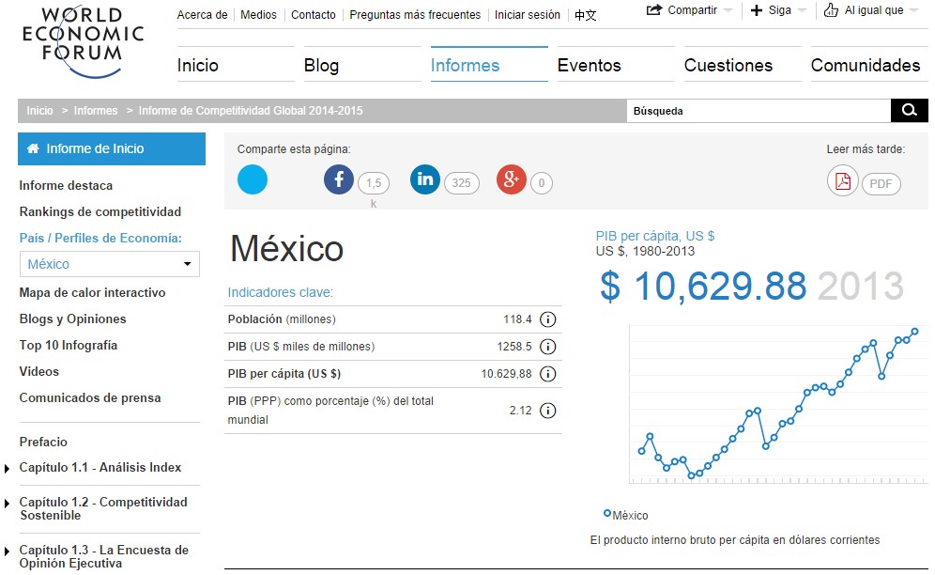Select the Informes navigation tab
This screenshot has height=575, width=935.
click(465, 65)
